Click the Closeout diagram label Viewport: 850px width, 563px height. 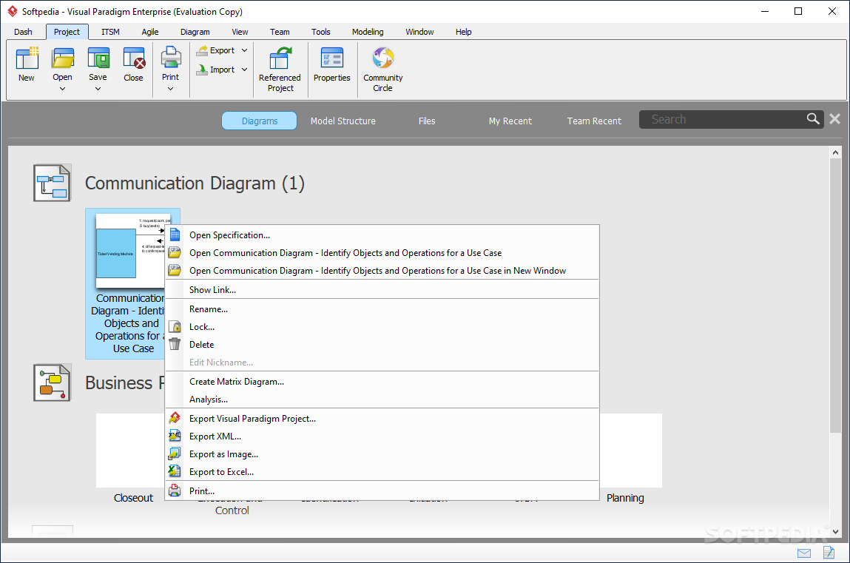(133, 498)
